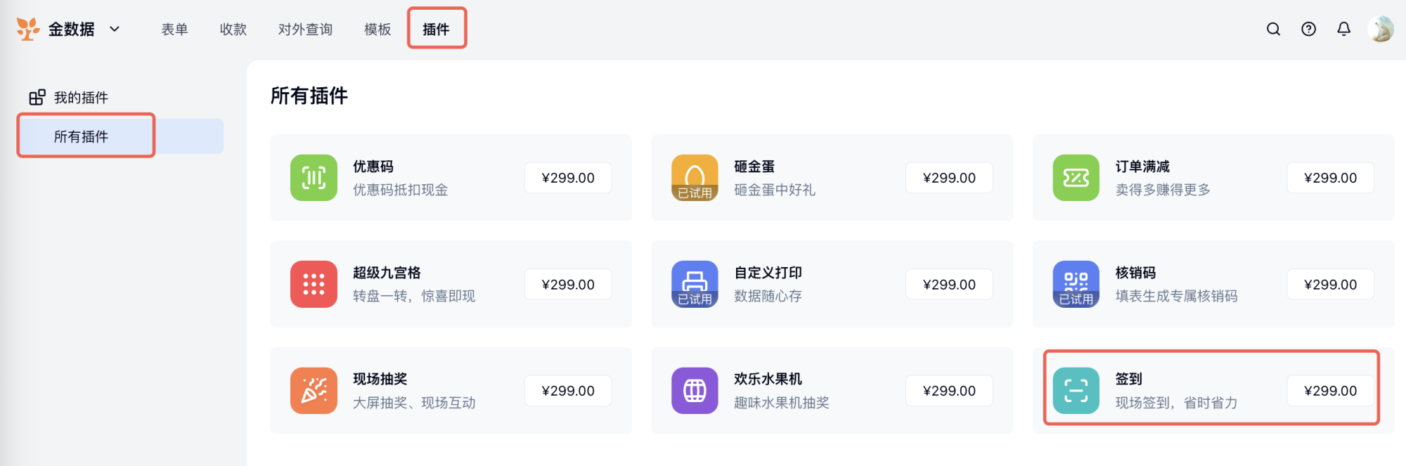Click the ¥299.00 button for 砸金蛋
This screenshot has width=1406, height=466.
[x=949, y=178]
